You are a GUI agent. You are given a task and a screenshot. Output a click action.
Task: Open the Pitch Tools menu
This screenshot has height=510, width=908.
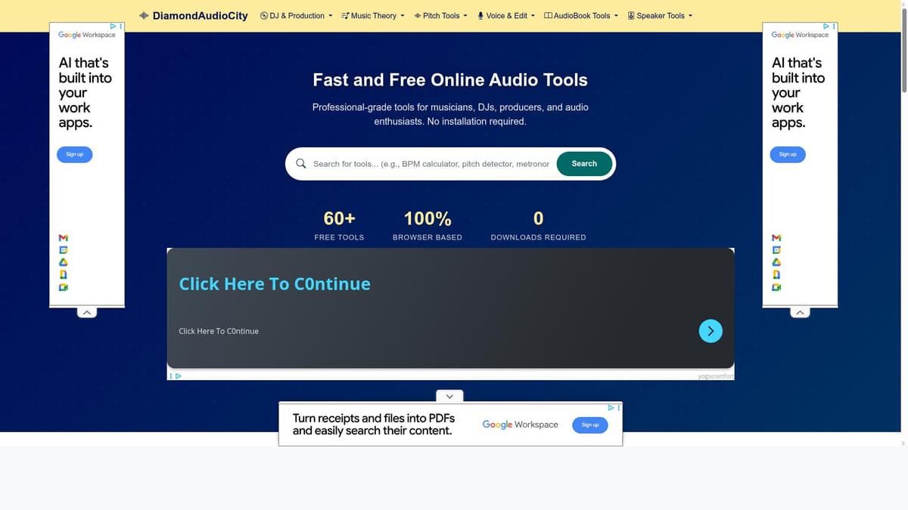tap(440, 15)
